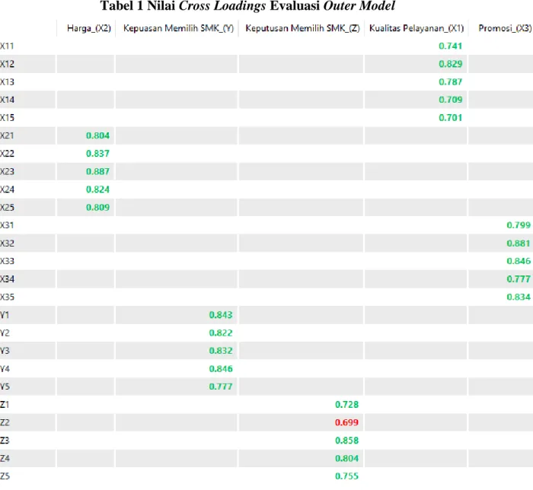Select value 0.809 in row X25
Screen dimensions: 533x490
(98, 208)
